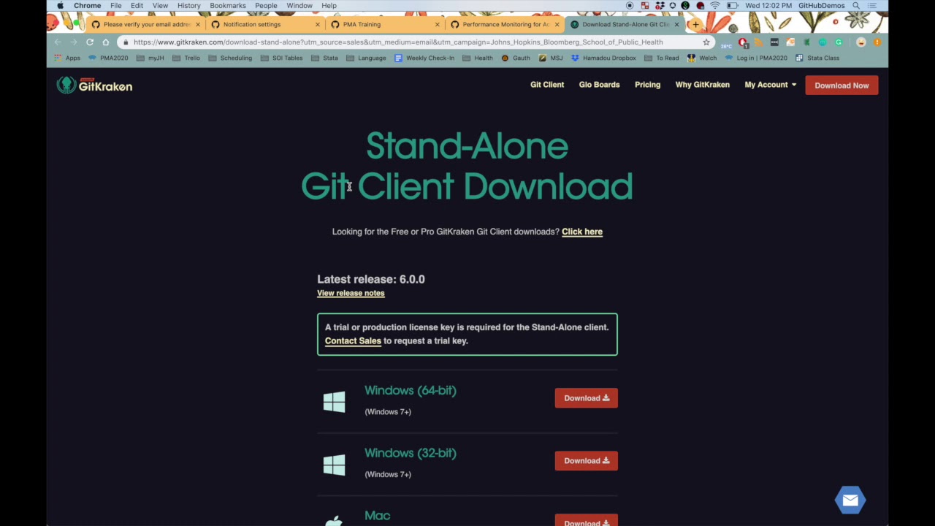Click the Windows 64-bit logo icon
Viewport: 935px width, 526px height.
[x=334, y=402]
